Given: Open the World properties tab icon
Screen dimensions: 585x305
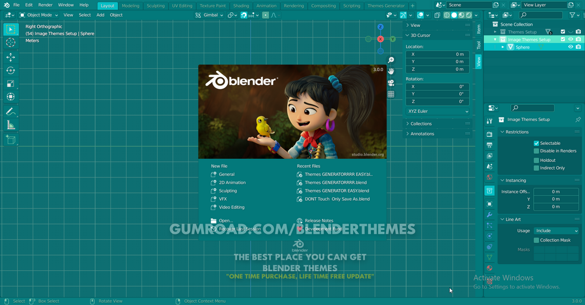Looking at the screenshot, I should (x=490, y=177).
